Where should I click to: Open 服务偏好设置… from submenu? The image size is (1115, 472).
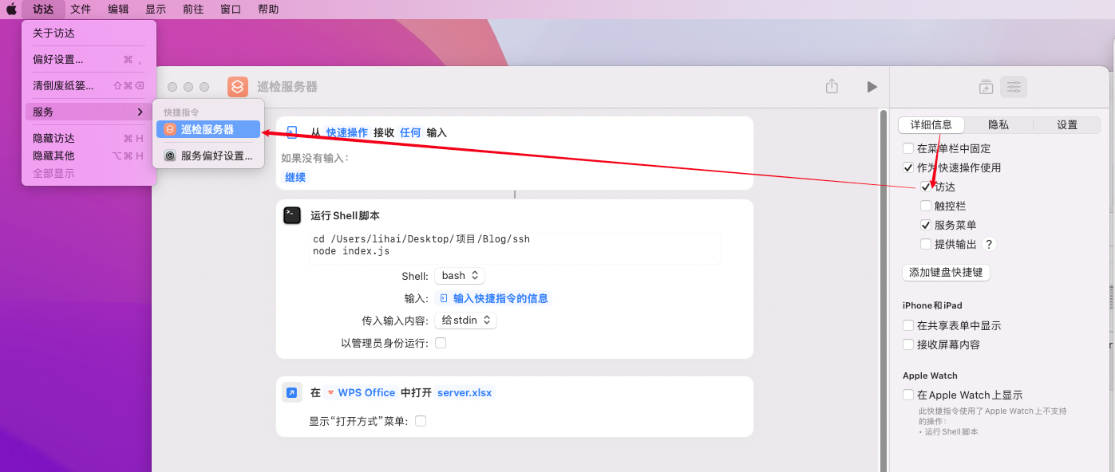(208, 156)
